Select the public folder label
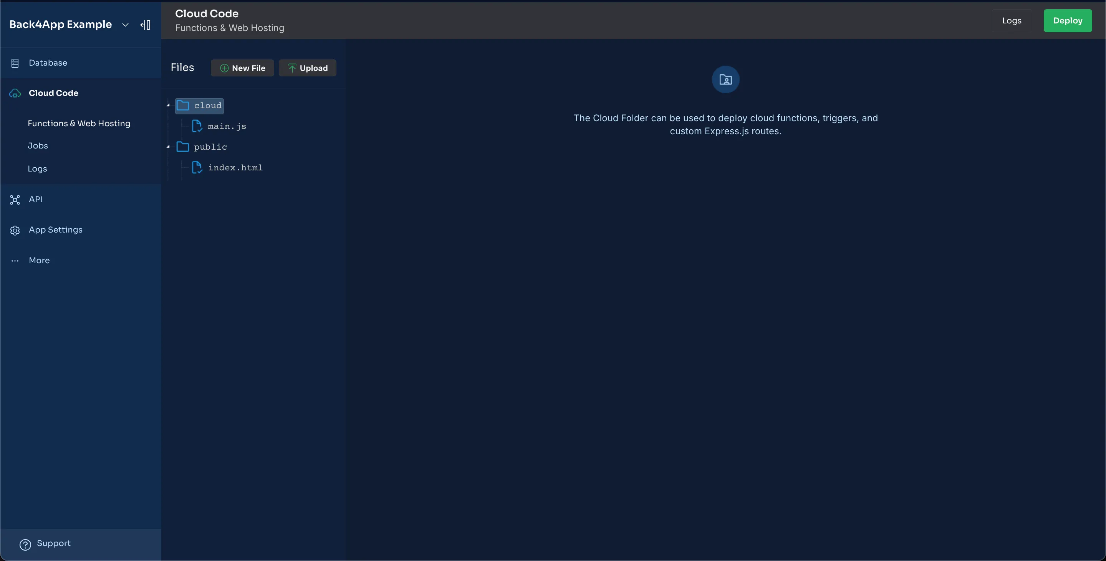 (x=210, y=147)
